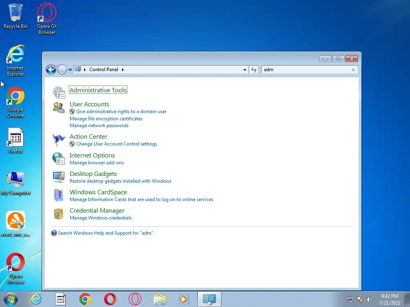
Task: Click the Internet Options globe icon
Action: click(x=58, y=158)
